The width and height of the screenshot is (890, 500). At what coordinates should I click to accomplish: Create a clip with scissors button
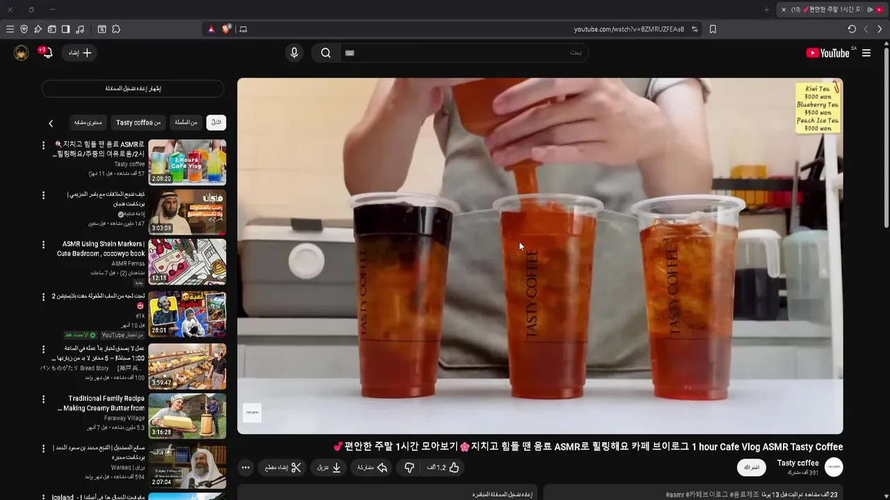point(283,468)
